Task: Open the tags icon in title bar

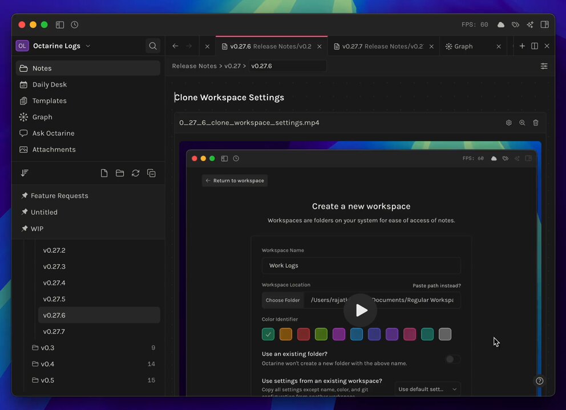Action: click(x=515, y=24)
